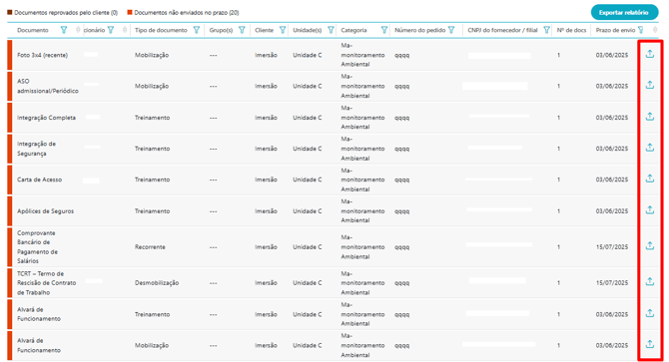Click the Número do pedido column header
The height and width of the screenshot is (362, 669).
pos(419,30)
